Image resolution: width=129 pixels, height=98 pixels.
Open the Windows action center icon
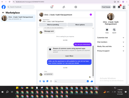[x=126, y=92]
